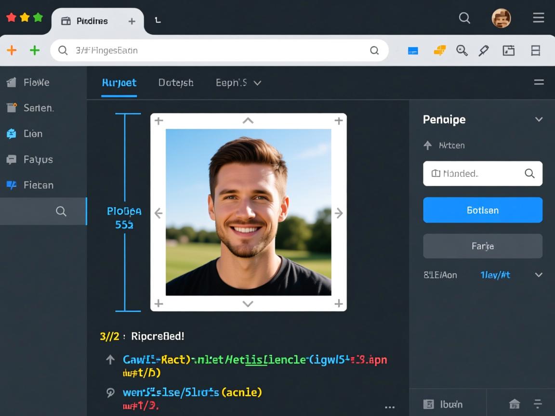Click the right arrow beside the photo
This screenshot has height=416, width=555.
pos(339,213)
